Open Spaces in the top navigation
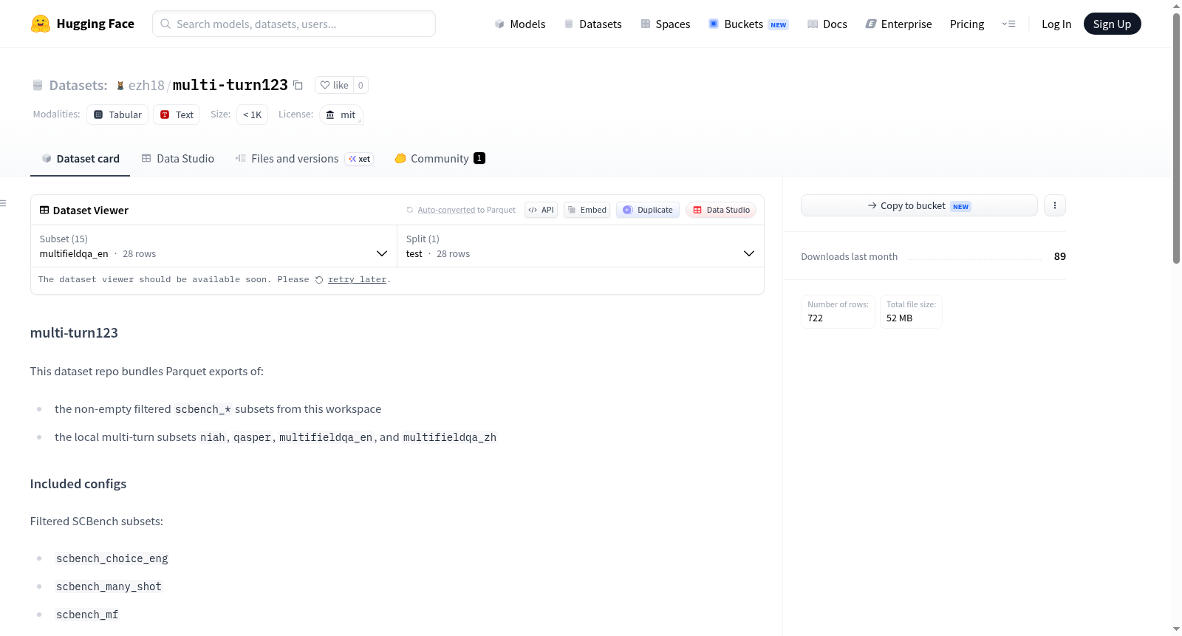1182x636 pixels. click(x=665, y=24)
